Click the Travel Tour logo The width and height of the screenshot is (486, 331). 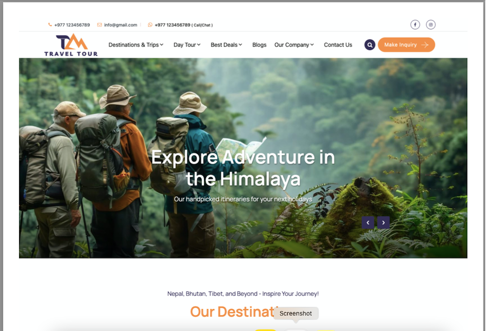[x=71, y=45]
